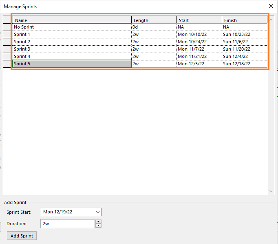Viewport: 278px width, 244px height.
Task: Select the Sprint 5 row header
Action: pyautogui.click(x=8, y=64)
